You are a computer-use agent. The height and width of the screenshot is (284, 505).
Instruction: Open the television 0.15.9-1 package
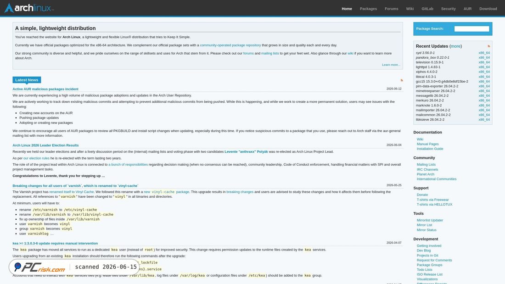430,62
